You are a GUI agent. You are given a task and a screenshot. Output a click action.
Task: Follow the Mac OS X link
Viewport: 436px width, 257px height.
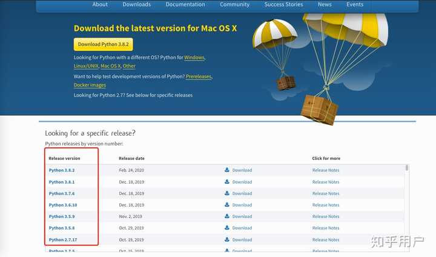click(110, 66)
